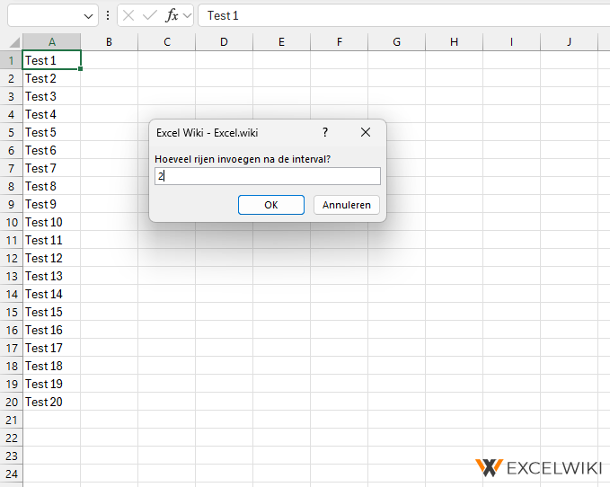
Task: Expand the dropdown next to fx
Action: (x=188, y=16)
